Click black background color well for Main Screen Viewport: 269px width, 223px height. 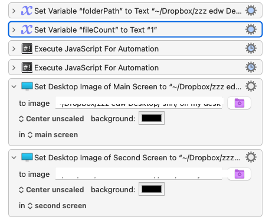point(152,118)
